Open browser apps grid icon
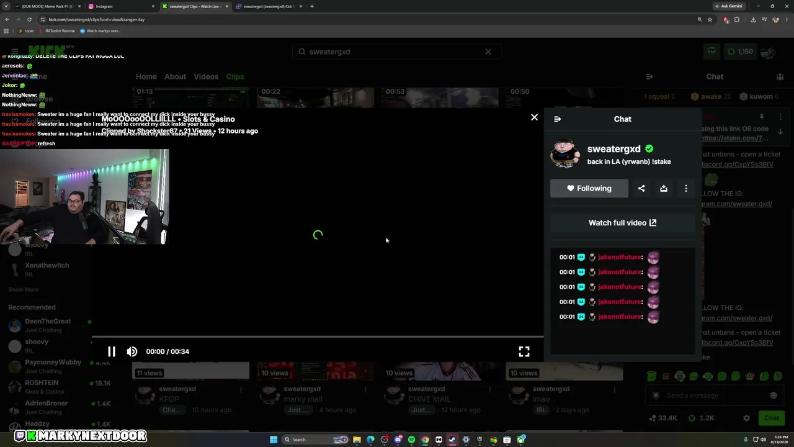This screenshot has width=794, height=447. click(x=7, y=31)
